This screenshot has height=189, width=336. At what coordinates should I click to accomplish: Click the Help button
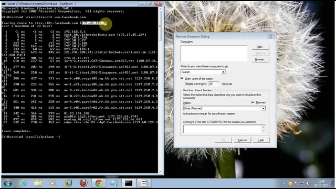click(261, 140)
